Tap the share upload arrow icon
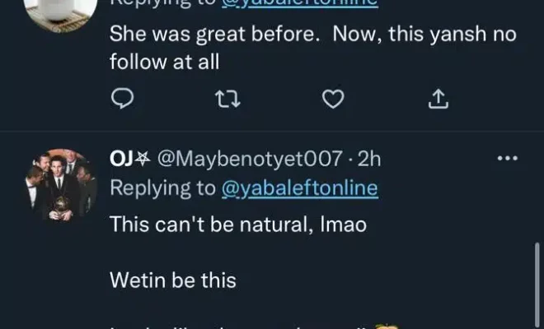This screenshot has height=329, width=544. coord(438,100)
